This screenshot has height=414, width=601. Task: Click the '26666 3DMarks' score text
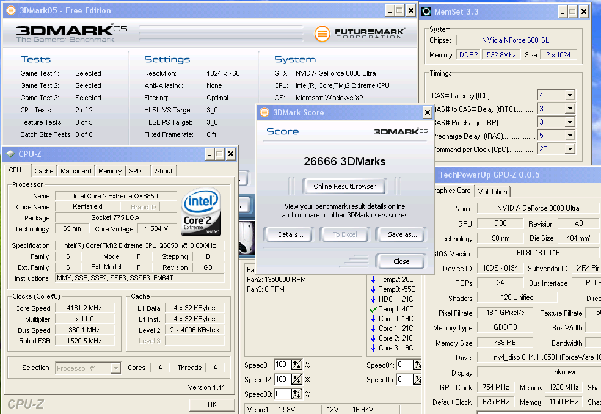click(x=344, y=161)
